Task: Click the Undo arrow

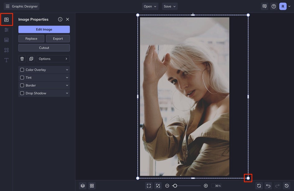Action: coord(268,186)
